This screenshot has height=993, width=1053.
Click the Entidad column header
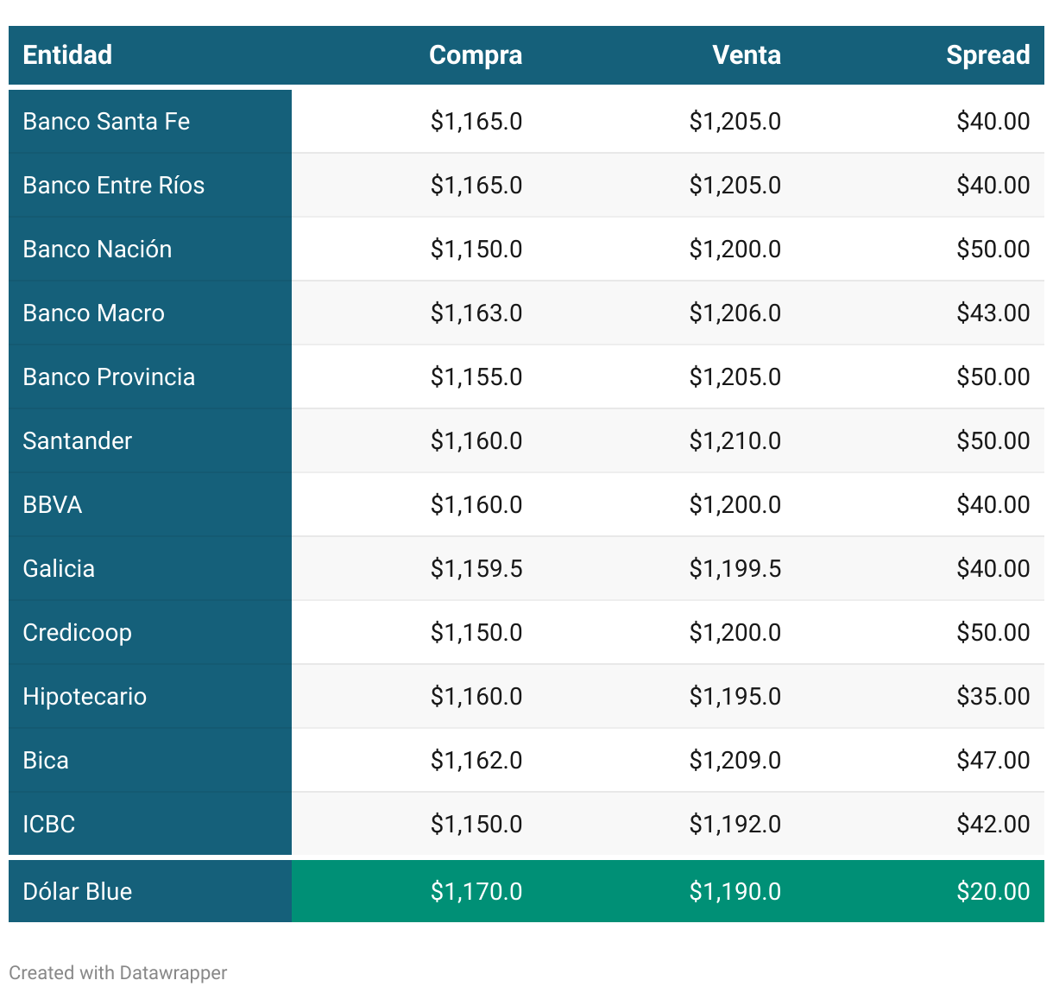(x=67, y=55)
